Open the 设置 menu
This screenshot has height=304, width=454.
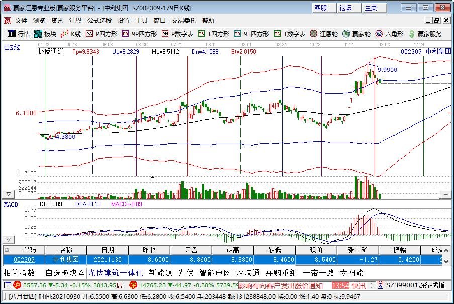(124, 20)
